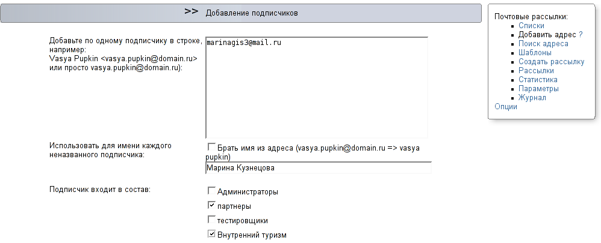The height and width of the screenshot is (243, 601).
Task: Go to Параметры link
Action: point(538,89)
